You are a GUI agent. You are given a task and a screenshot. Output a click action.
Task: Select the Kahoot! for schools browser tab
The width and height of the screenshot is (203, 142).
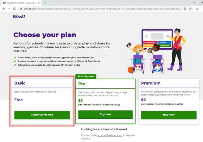click(21, 3)
